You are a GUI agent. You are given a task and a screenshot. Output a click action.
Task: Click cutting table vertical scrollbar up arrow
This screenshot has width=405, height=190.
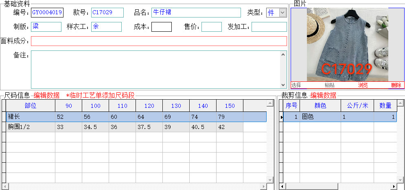click(401, 103)
